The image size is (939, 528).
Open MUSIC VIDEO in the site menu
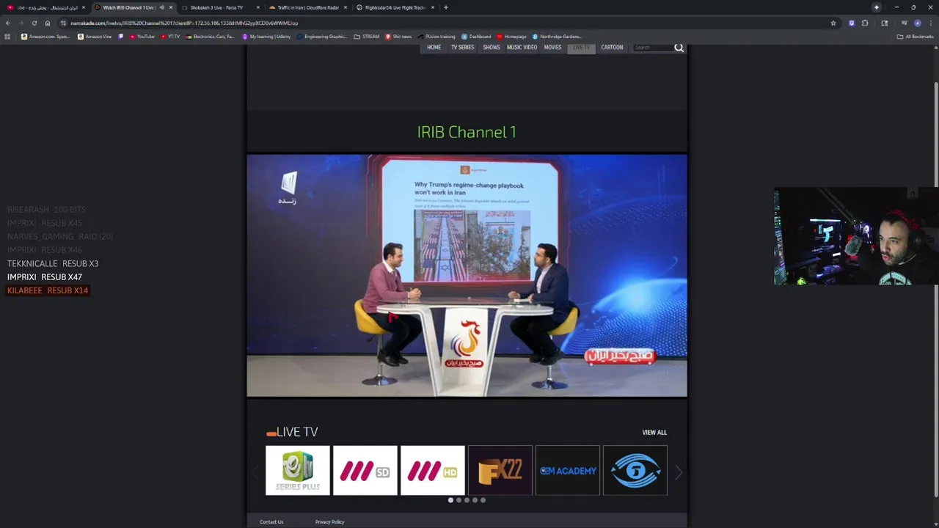522,48
